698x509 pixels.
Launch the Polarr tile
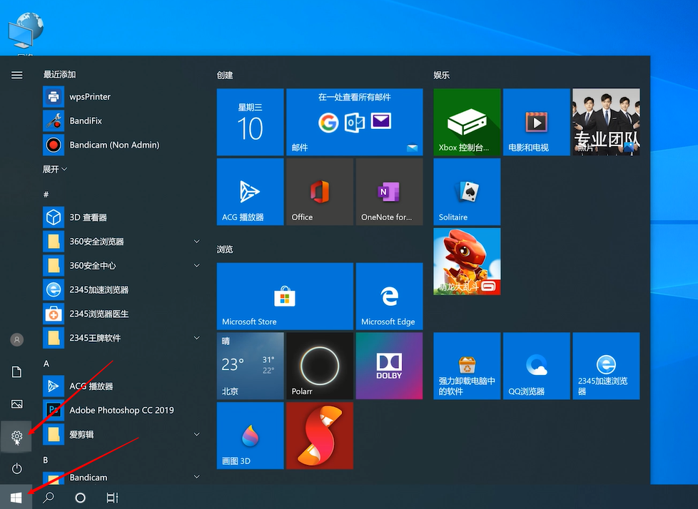pos(320,366)
